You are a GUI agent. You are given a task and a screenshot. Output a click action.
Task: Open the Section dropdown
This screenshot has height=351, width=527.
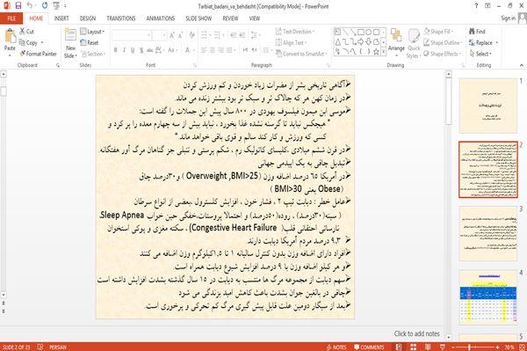(93, 54)
